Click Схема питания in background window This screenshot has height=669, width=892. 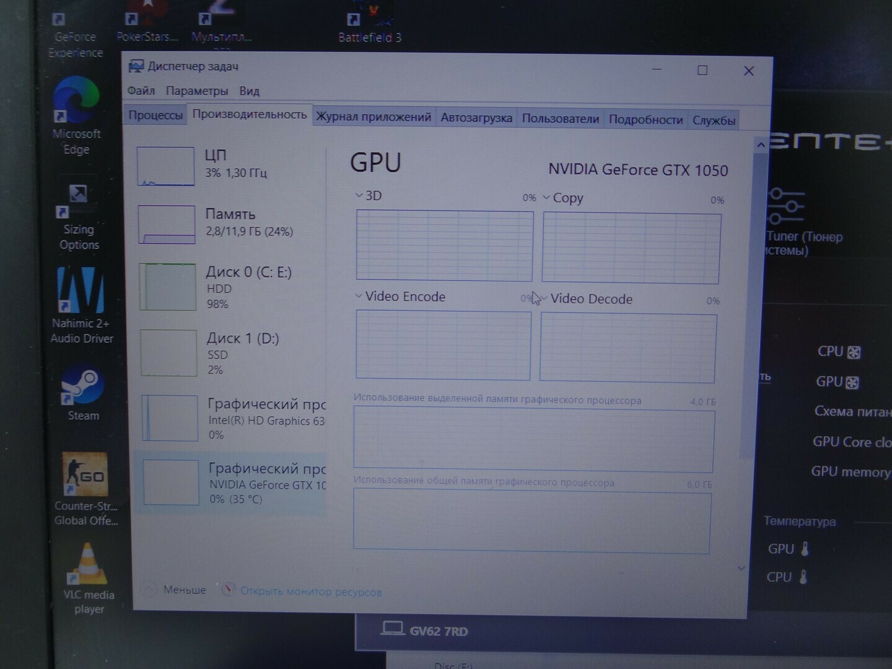tap(853, 411)
